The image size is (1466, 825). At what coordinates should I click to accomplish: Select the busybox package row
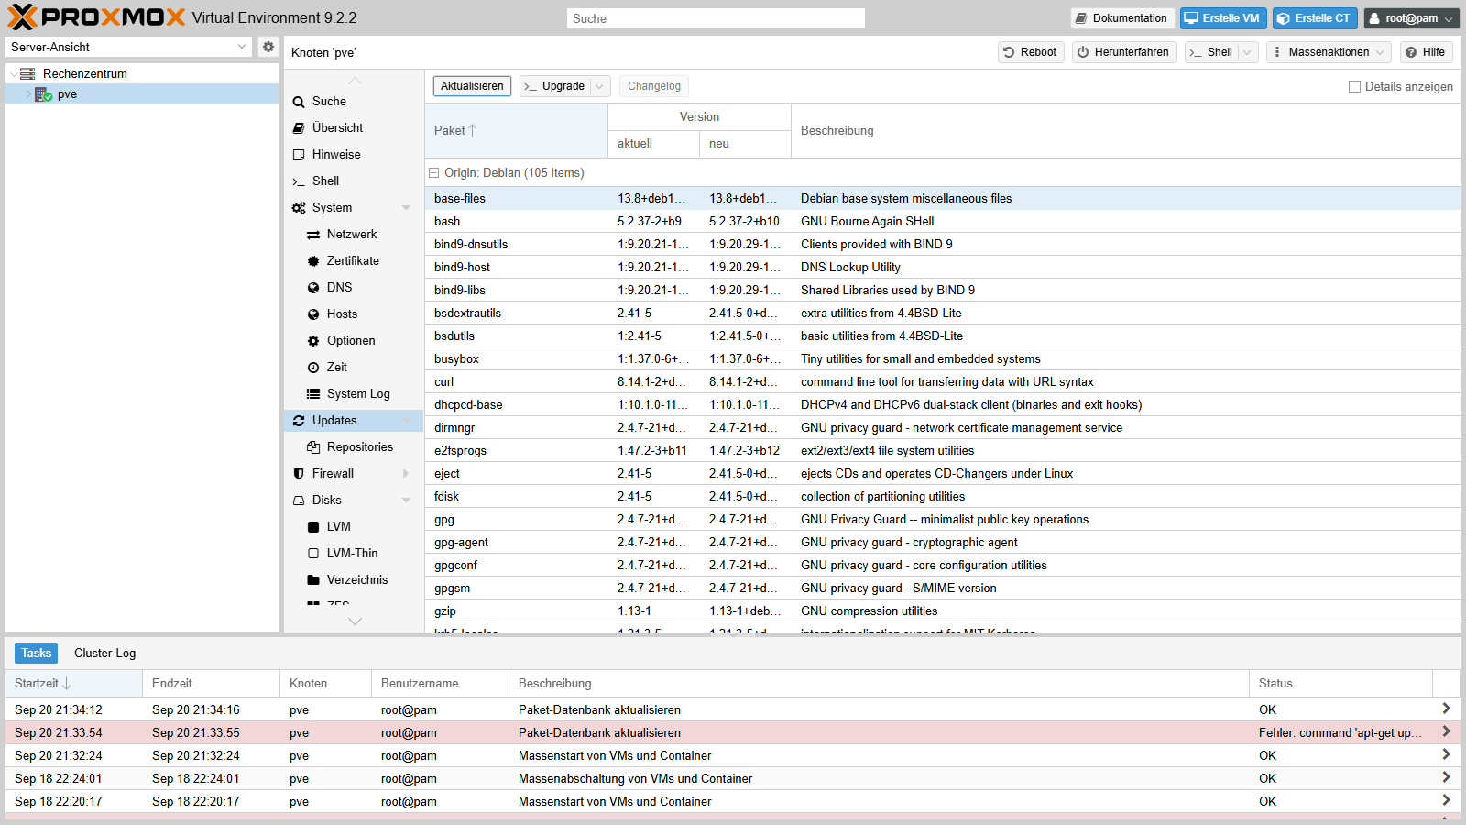tap(943, 358)
